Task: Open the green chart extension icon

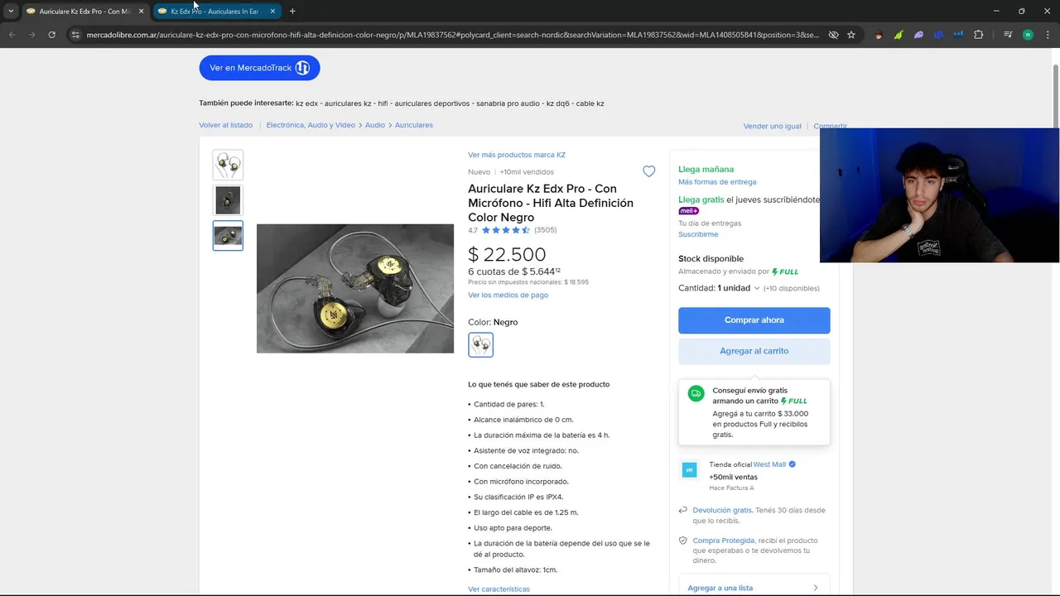Action: tap(899, 35)
